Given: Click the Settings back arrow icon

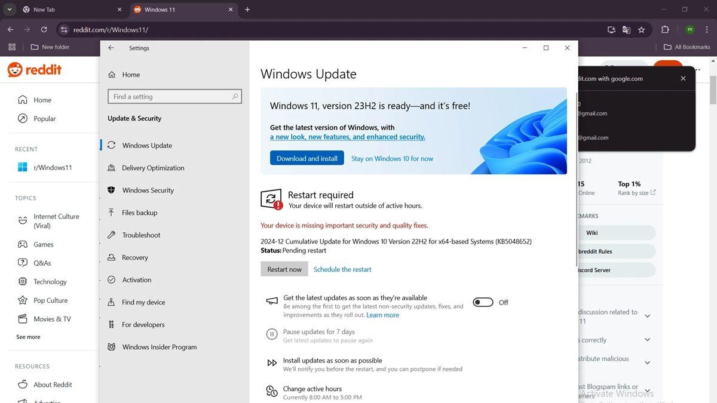Looking at the screenshot, I should [111, 48].
